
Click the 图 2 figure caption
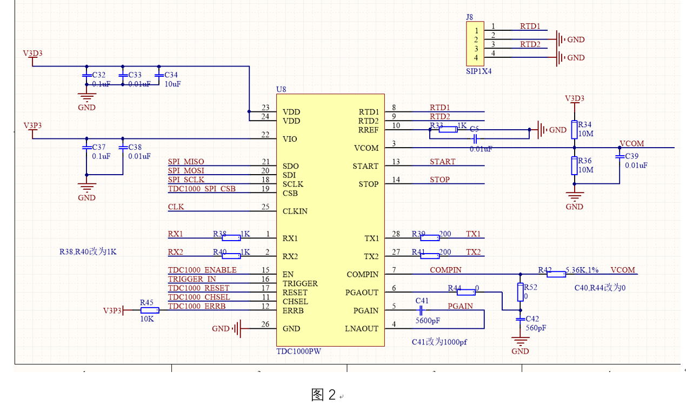(324, 395)
